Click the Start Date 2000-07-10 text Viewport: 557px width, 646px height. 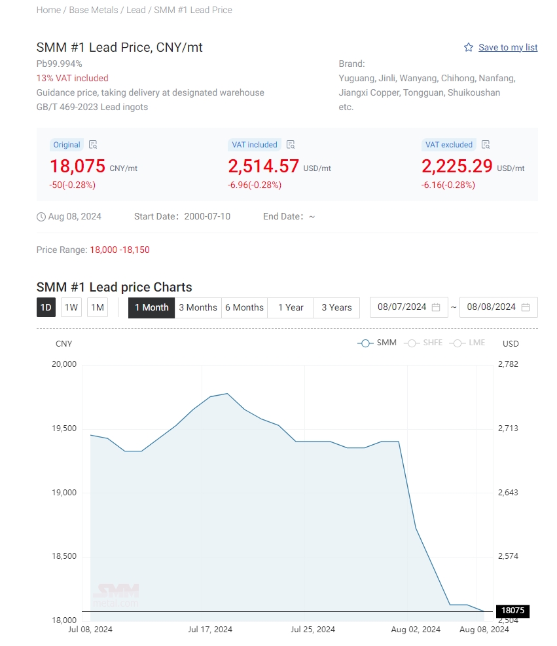click(183, 217)
